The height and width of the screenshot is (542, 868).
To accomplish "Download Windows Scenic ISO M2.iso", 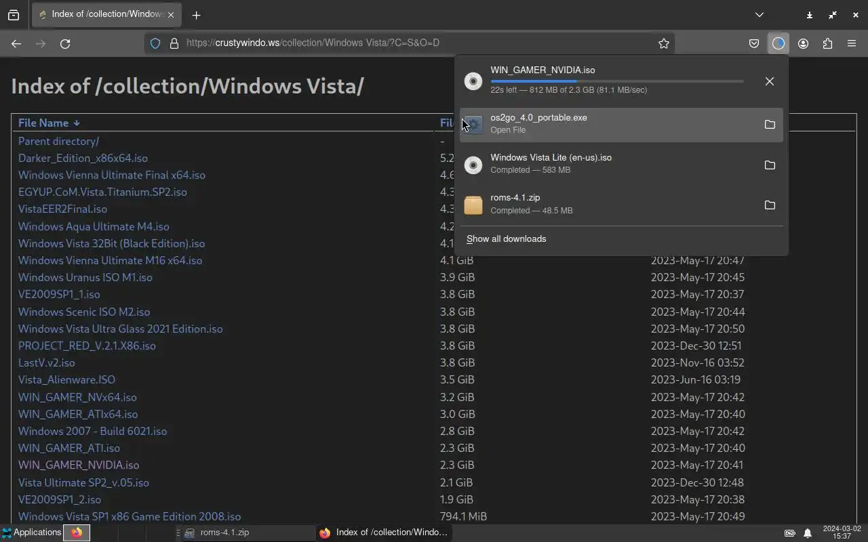I will coord(84,312).
